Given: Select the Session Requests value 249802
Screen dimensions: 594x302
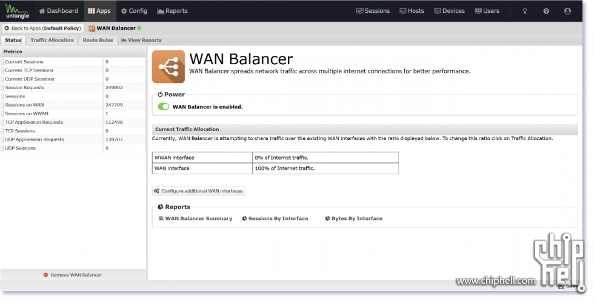Looking at the screenshot, I should pos(114,87).
